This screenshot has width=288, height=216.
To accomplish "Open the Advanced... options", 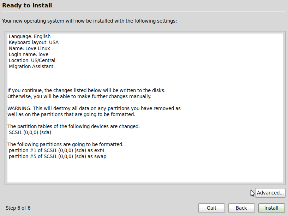I will point(270,193).
